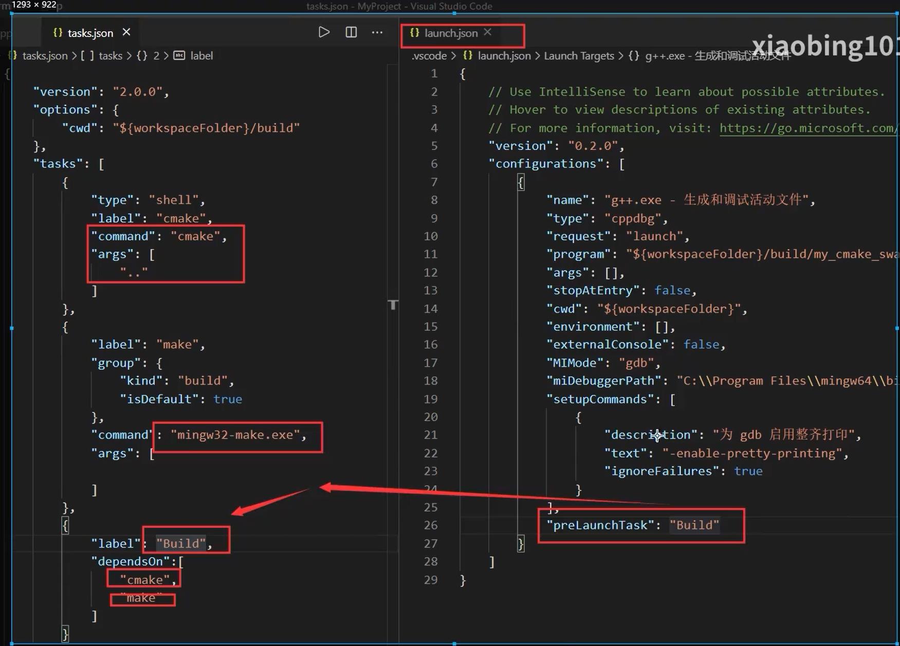Place cursor on "launch" request value
The height and width of the screenshot is (646, 900).
[x=654, y=236]
